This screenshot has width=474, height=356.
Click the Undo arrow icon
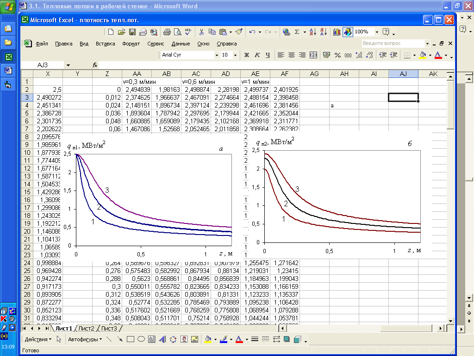click(x=252, y=32)
